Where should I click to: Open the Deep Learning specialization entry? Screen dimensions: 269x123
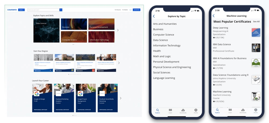pos(236,33)
